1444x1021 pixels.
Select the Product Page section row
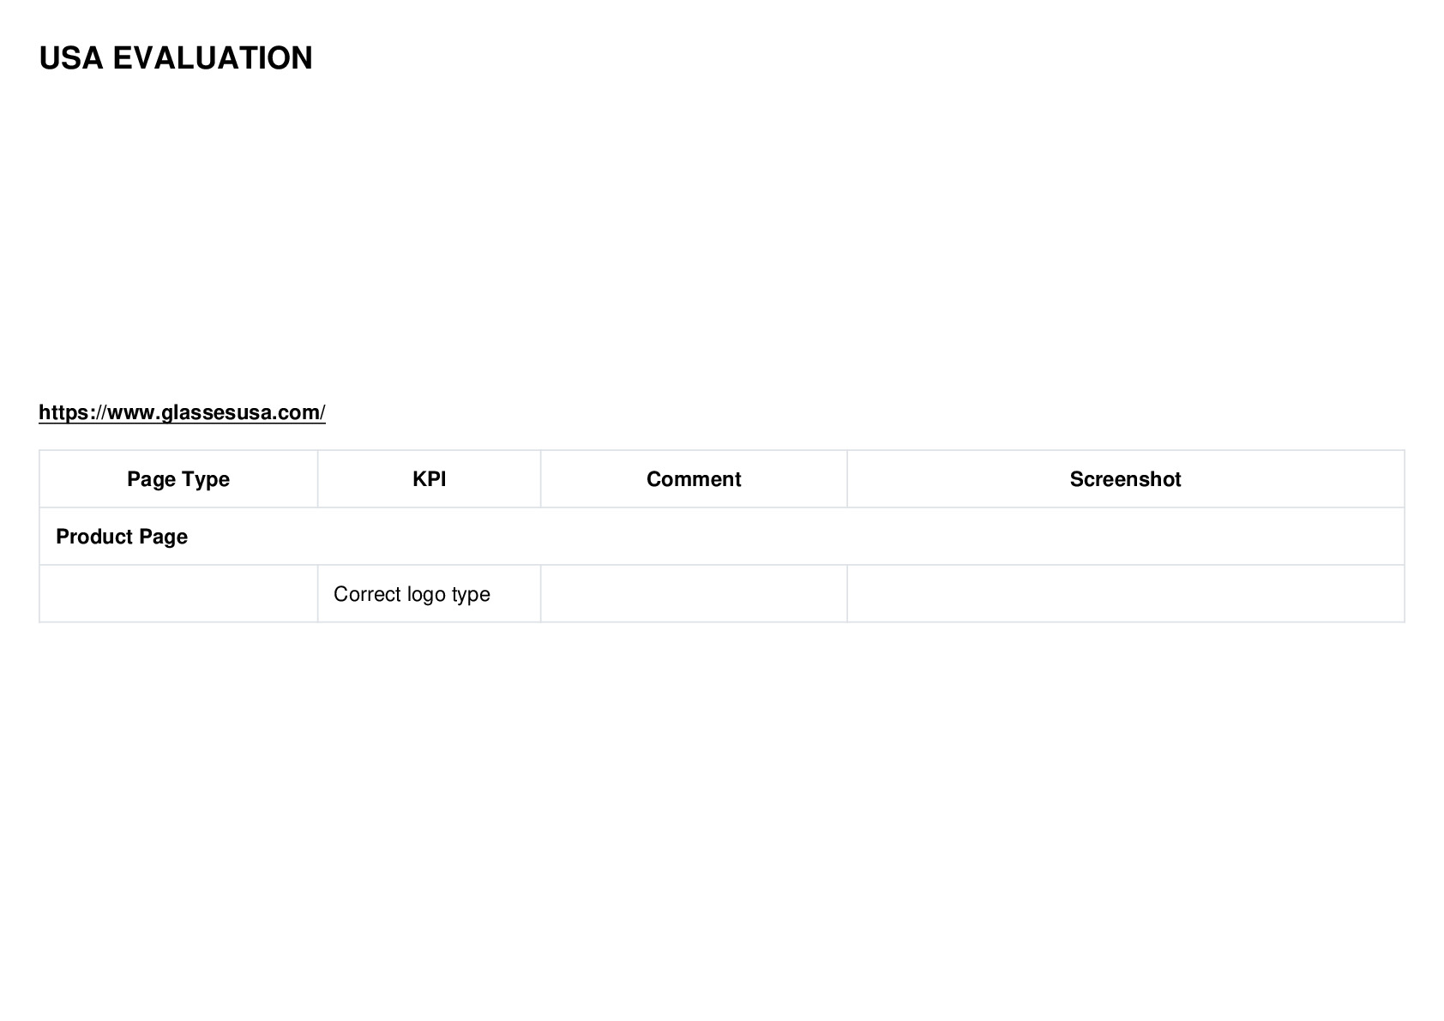pyautogui.click(x=721, y=536)
